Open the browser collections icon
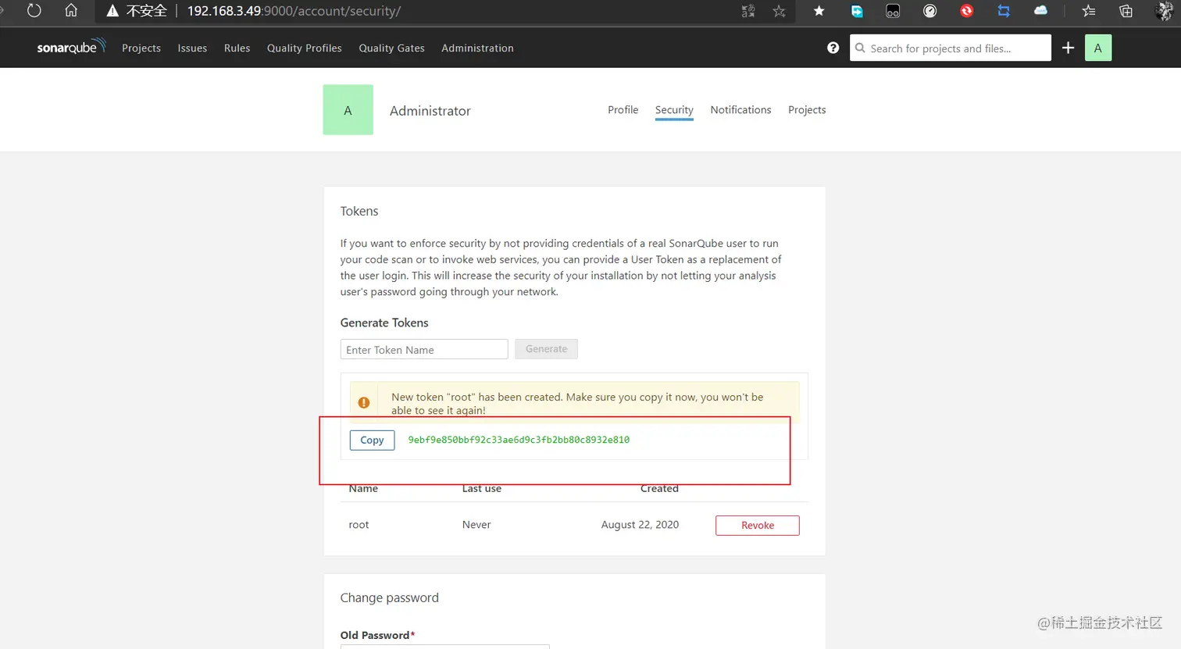This screenshot has width=1181, height=649. coord(1126,11)
